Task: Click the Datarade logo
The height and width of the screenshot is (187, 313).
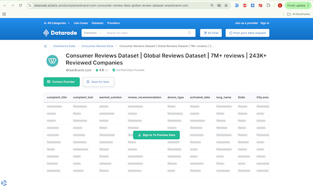Action: point(60,33)
